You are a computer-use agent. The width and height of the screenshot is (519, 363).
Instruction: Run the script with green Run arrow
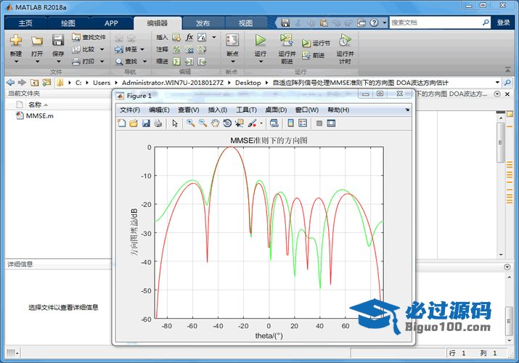[260, 40]
